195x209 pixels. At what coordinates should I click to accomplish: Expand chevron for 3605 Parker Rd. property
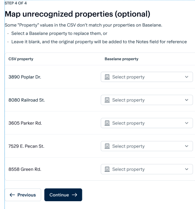(x=186, y=123)
